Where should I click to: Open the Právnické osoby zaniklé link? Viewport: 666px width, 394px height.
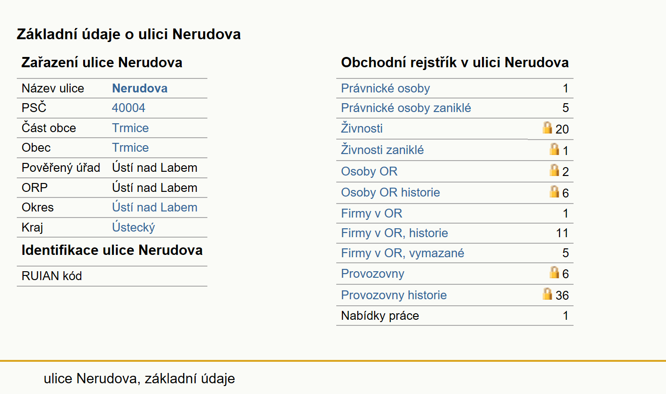pyautogui.click(x=406, y=108)
